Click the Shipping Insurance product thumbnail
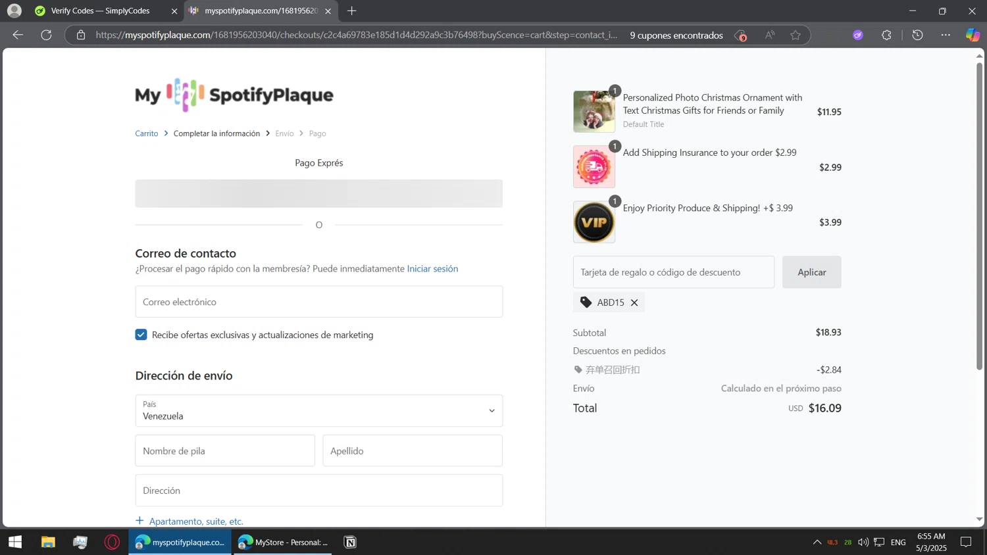The width and height of the screenshot is (987, 555). pyautogui.click(x=594, y=167)
